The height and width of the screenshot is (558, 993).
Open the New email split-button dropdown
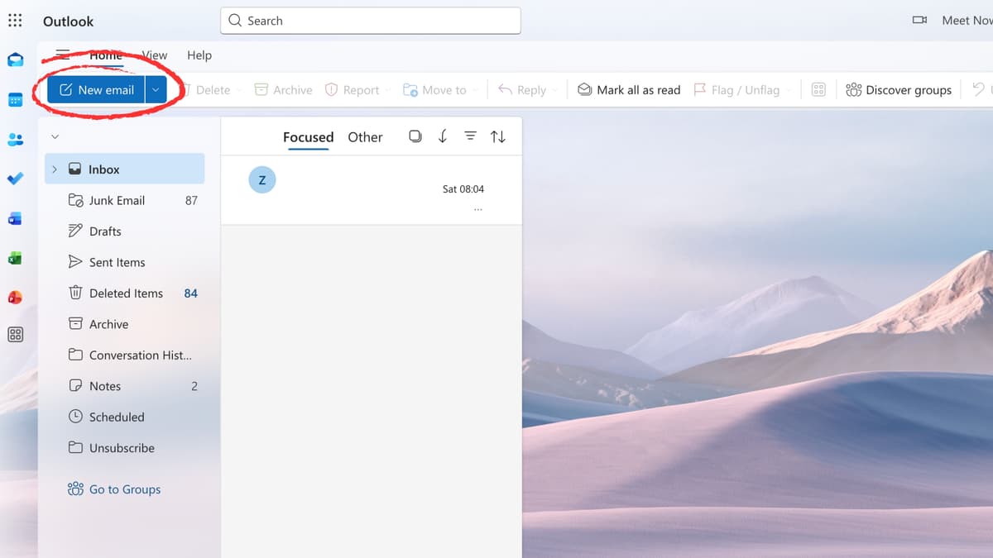[154, 89]
